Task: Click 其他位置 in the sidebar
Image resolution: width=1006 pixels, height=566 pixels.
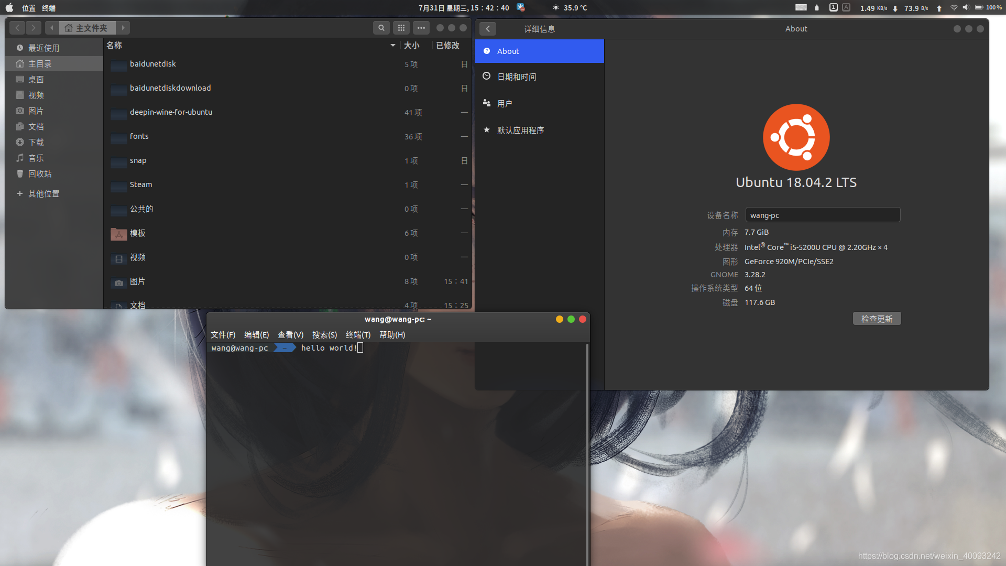Action: (x=54, y=193)
